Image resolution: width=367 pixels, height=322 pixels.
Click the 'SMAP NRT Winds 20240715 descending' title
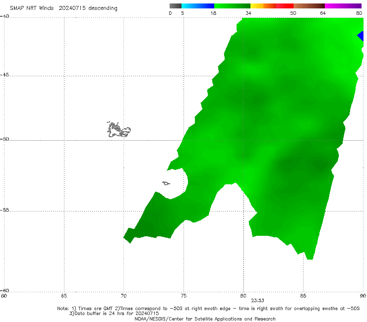(63, 8)
